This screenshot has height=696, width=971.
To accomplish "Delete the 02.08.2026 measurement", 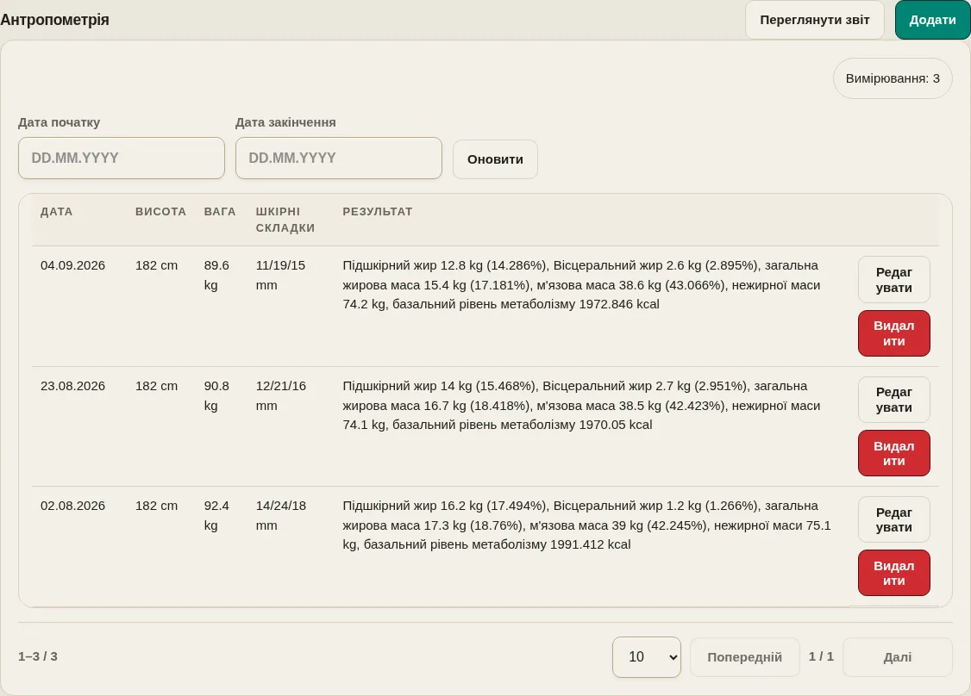I will point(893,573).
